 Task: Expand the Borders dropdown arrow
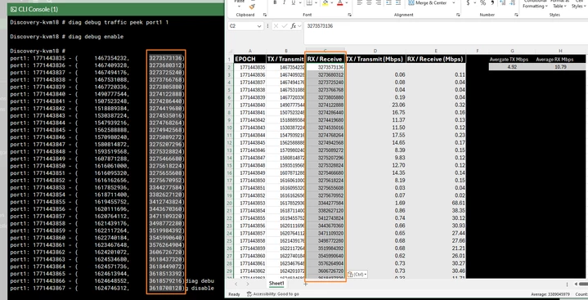316,3
